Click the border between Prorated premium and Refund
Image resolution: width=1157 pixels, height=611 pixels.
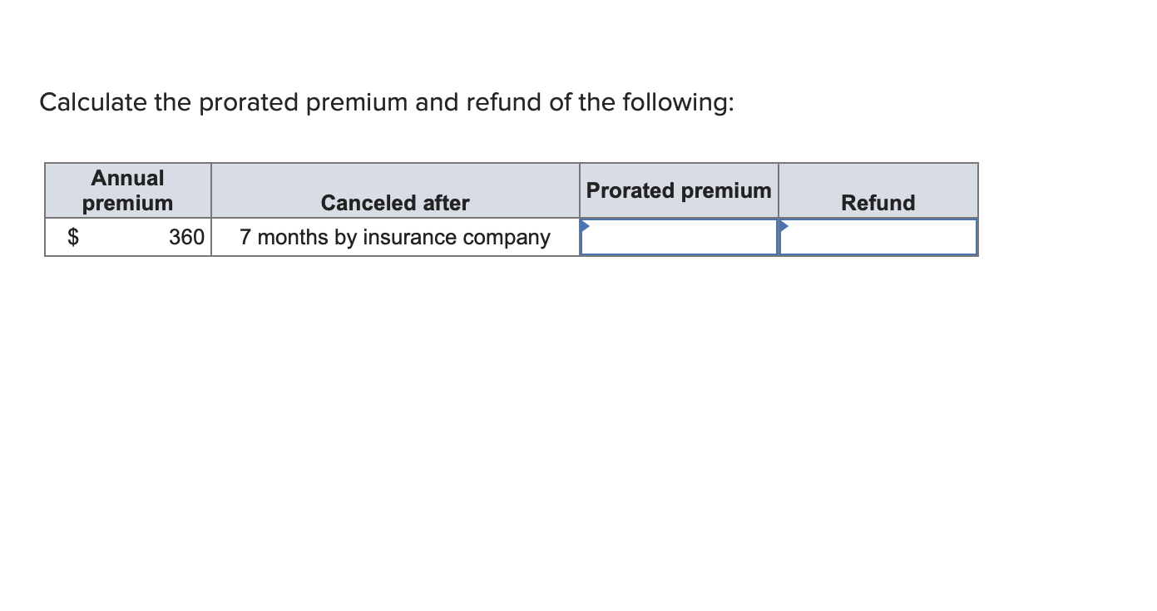click(x=779, y=238)
